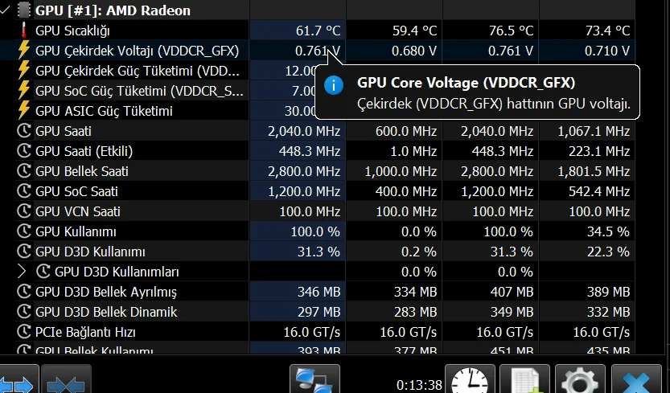Image resolution: width=670 pixels, height=393 pixels.
Task: Click the thermometer icon beside GPU Sıcaklığı
Action: point(23,31)
